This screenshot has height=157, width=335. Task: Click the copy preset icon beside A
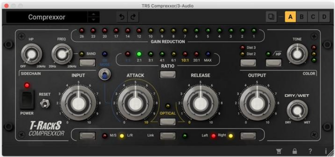click(271, 17)
